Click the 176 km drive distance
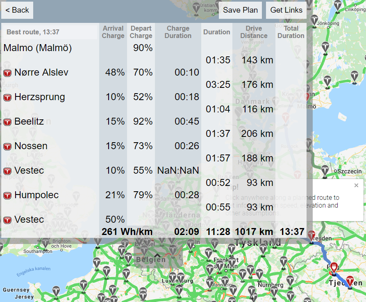The width and height of the screenshot is (366, 302). click(x=257, y=85)
